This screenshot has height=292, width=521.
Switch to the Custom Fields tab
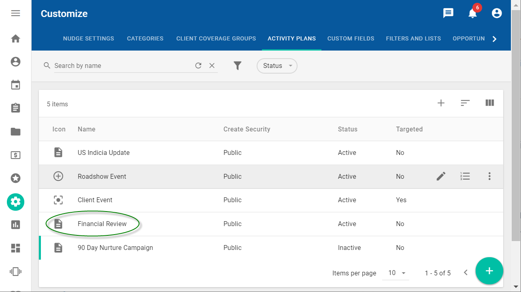[x=351, y=38]
